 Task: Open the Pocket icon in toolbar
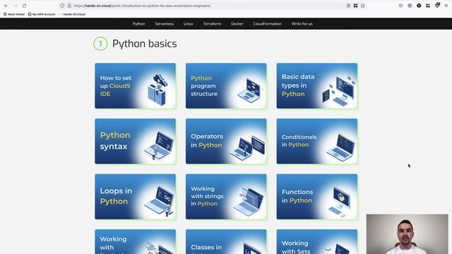(x=400, y=6)
